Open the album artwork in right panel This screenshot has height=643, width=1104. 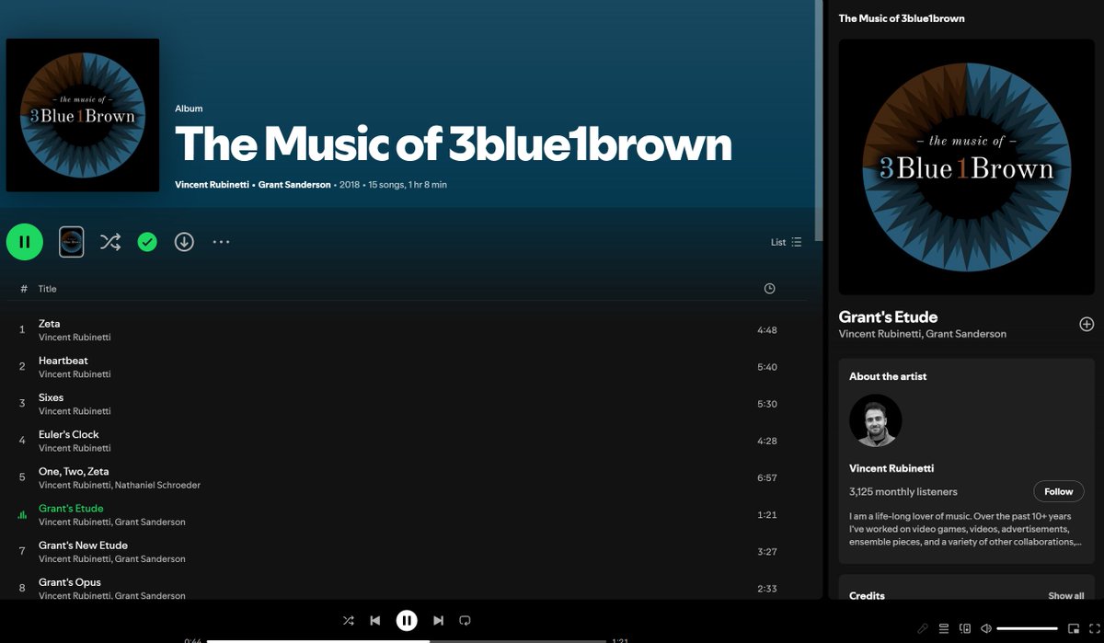(x=966, y=166)
